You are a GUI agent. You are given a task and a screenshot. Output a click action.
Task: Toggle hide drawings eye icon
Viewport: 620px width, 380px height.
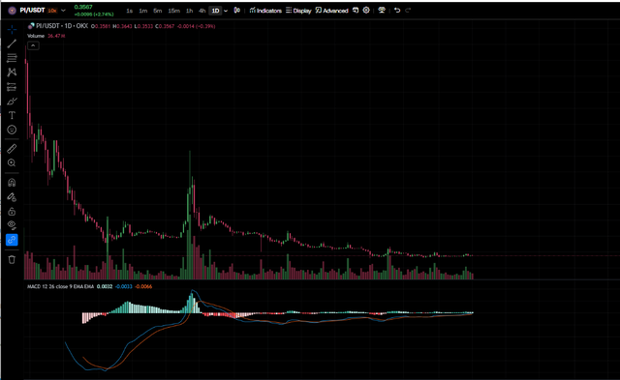12,225
